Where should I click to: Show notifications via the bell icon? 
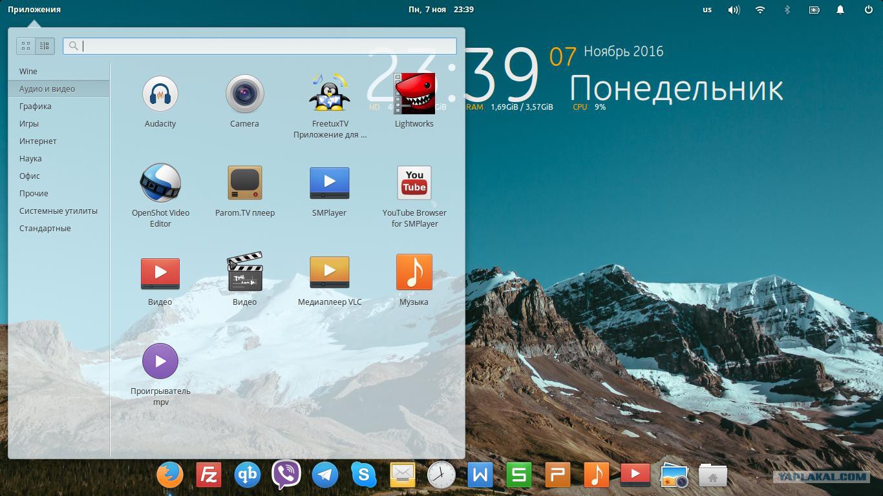pos(840,10)
